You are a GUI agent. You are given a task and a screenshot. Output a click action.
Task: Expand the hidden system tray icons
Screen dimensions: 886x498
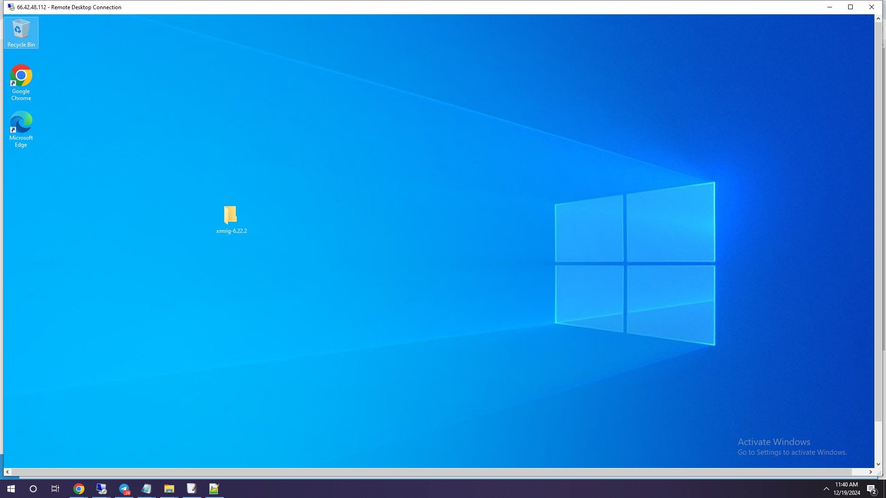[x=826, y=489]
